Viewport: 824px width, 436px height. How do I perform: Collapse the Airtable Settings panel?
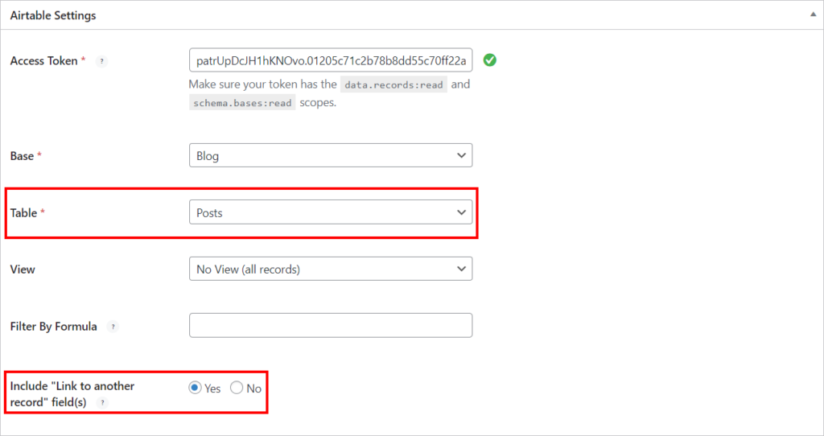(813, 14)
